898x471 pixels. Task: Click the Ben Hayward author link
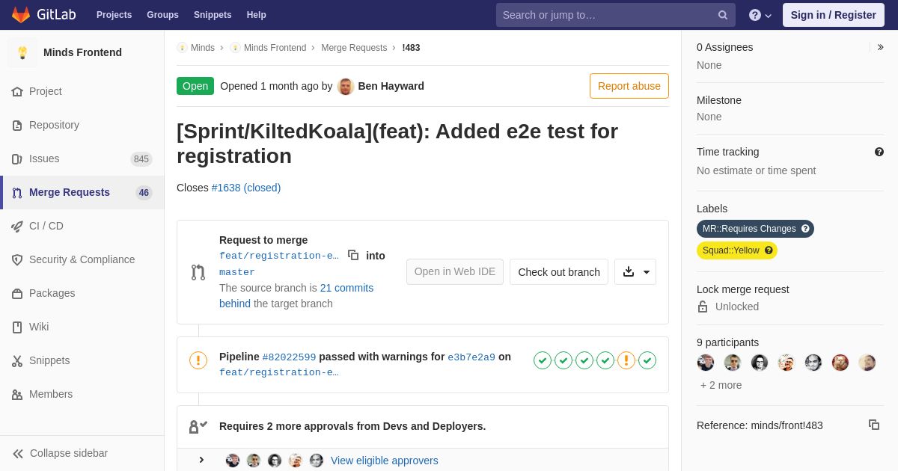point(391,86)
